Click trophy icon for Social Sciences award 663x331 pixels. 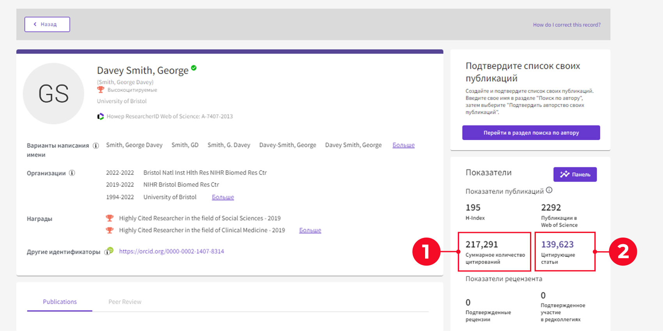click(x=110, y=218)
